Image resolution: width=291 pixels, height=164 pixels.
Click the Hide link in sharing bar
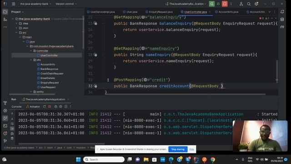click(x=191, y=149)
